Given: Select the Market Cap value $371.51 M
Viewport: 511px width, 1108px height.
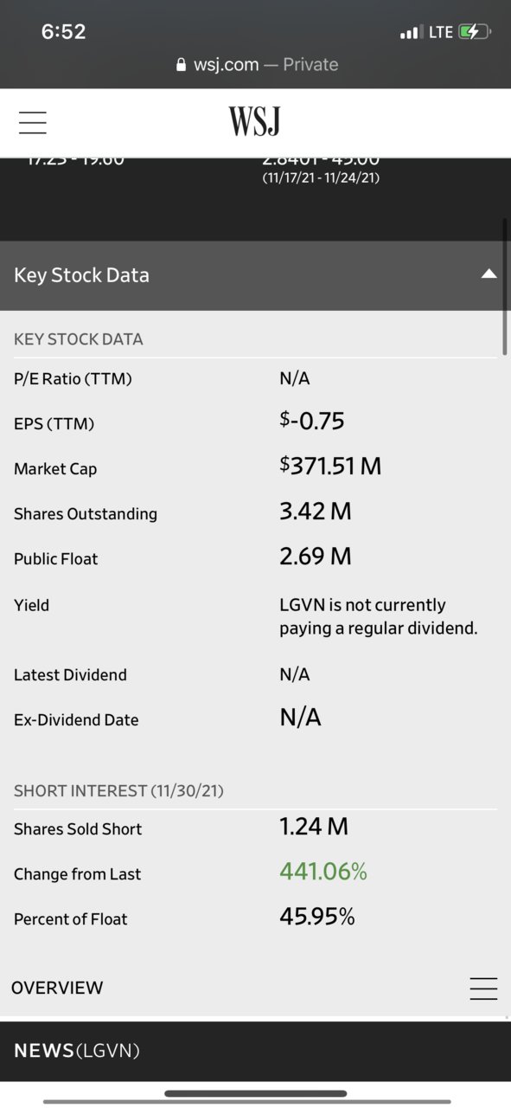Looking at the screenshot, I should [x=330, y=467].
